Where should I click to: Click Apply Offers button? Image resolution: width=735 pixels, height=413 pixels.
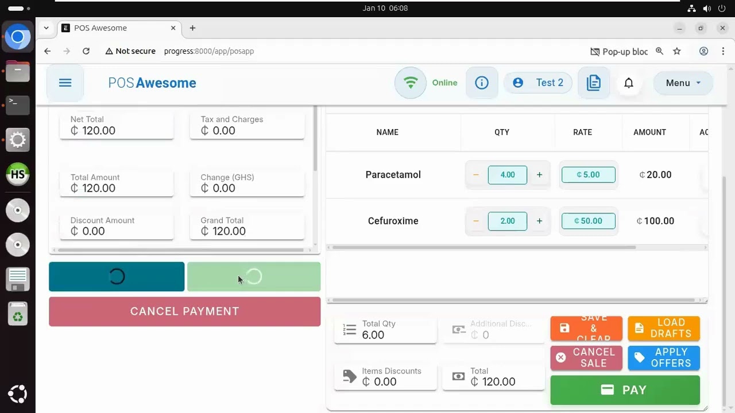click(664, 358)
